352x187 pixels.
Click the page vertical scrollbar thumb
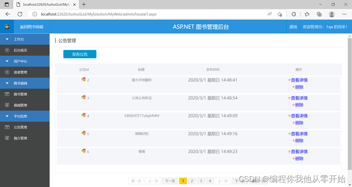click(x=350, y=104)
